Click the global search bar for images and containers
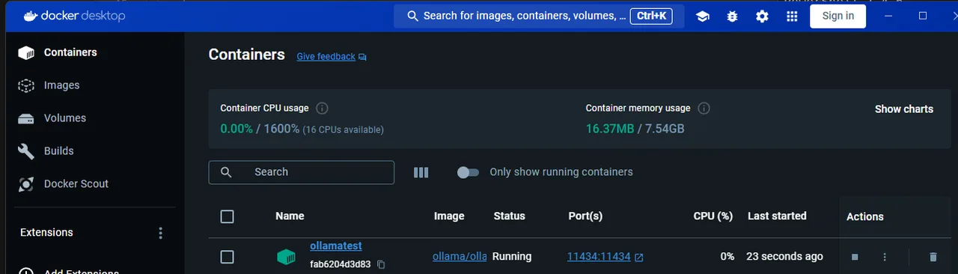The image size is (958, 274). (x=539, y=16)
